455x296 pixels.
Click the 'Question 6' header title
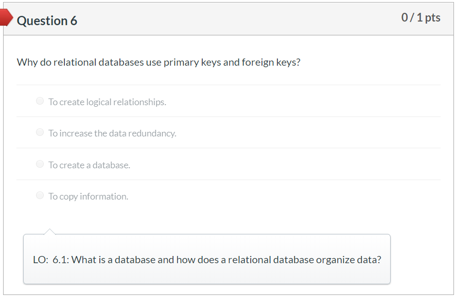(46, 21)
